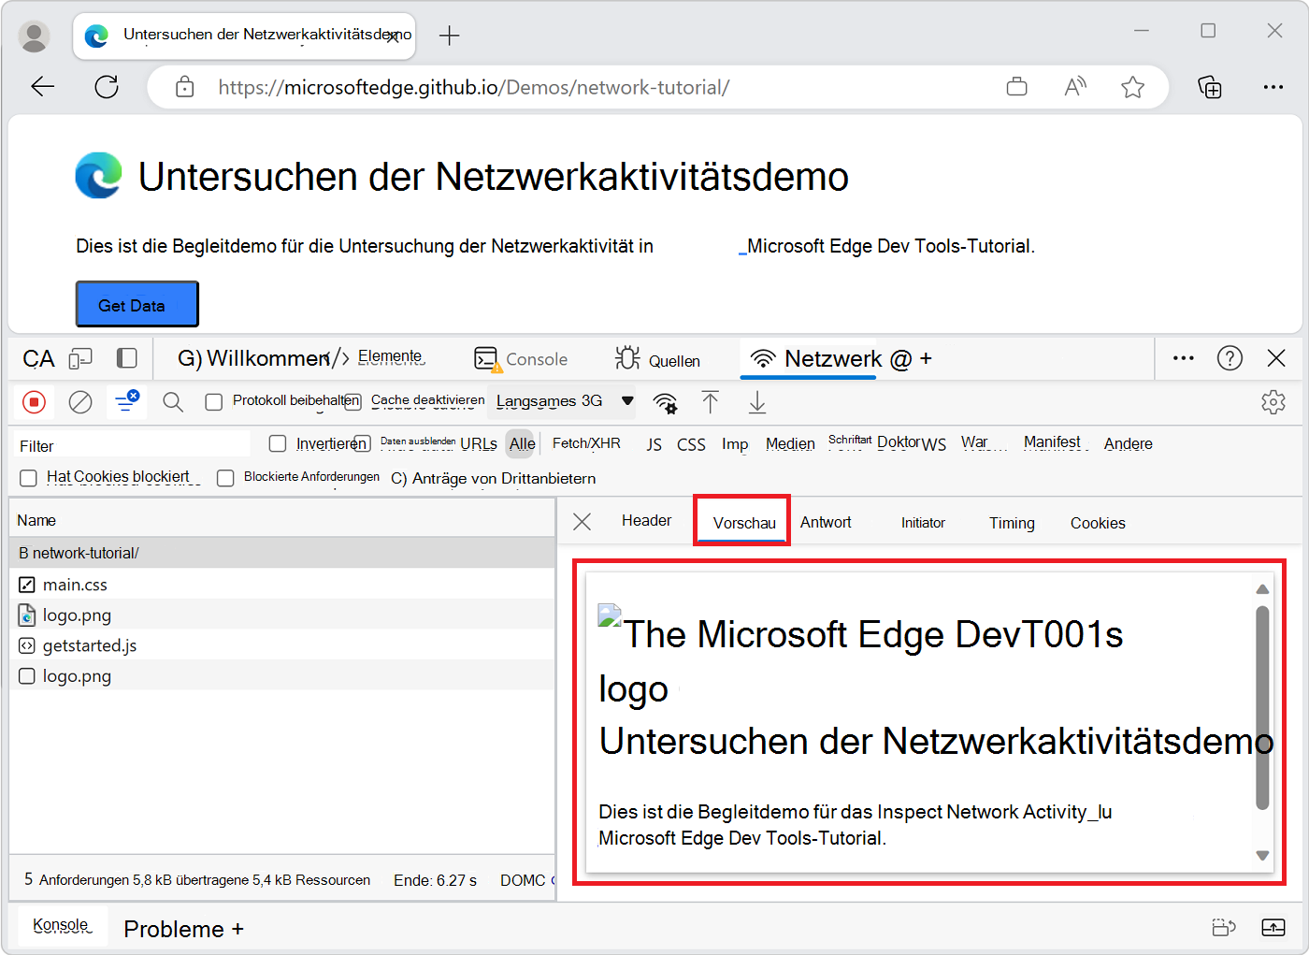Image resolution: width=1309 pixels, height=955 pixels.
Task: Filter requests by CSS
Action: (691, 444)
